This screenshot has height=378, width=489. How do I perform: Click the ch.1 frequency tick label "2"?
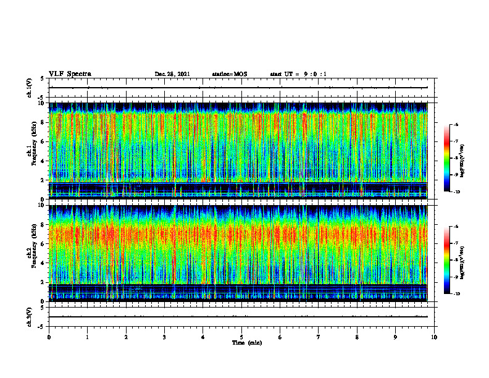click(43, 180)
